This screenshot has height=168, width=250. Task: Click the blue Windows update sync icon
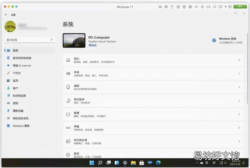click(214, 40)
